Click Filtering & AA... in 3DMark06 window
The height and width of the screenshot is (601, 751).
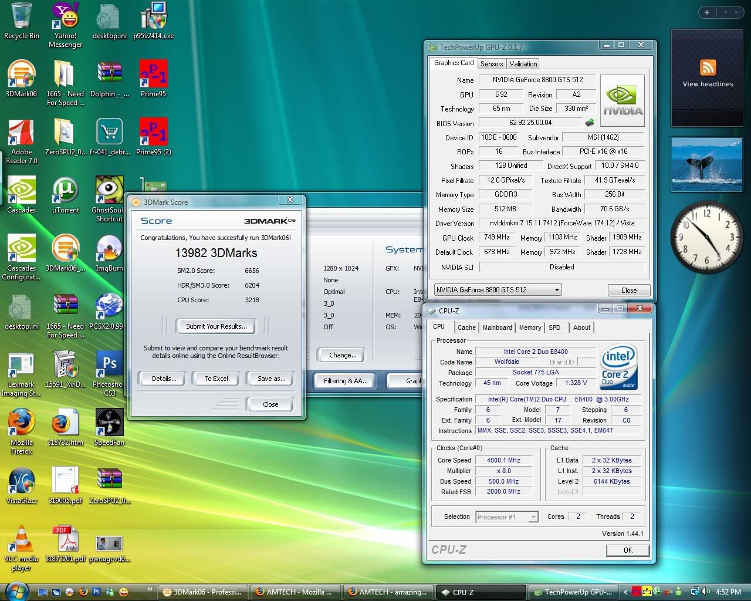(x=345, y=380)
